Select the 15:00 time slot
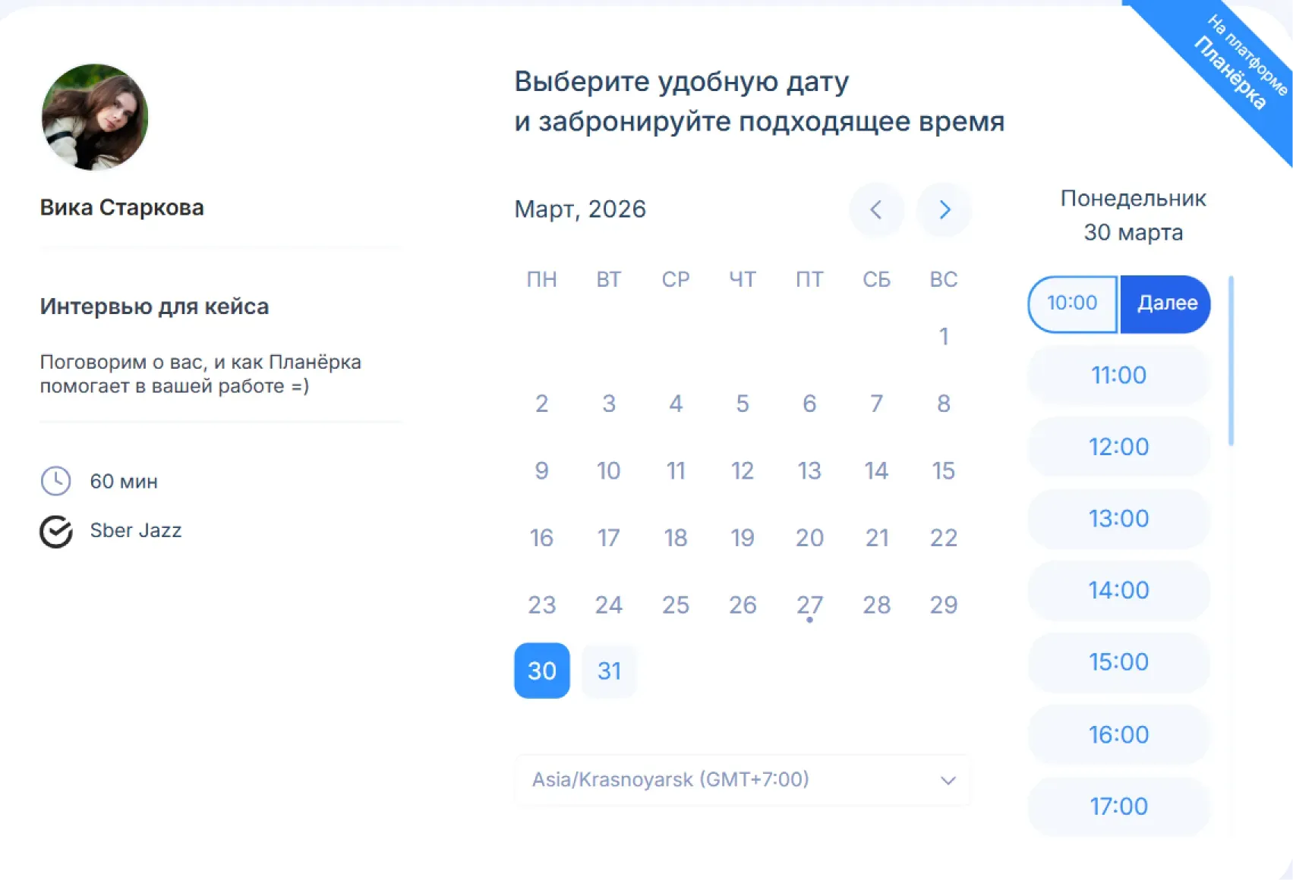1293x880 pixels. pos(1118,662)
